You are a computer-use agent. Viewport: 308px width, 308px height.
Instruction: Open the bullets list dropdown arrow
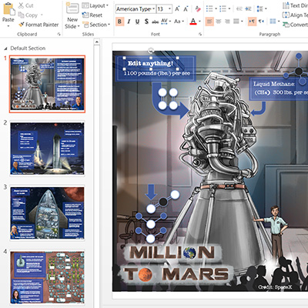pos(216,9)
